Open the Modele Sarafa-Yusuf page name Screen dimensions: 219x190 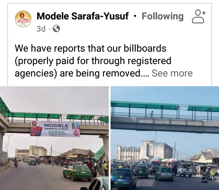(83, 16)
